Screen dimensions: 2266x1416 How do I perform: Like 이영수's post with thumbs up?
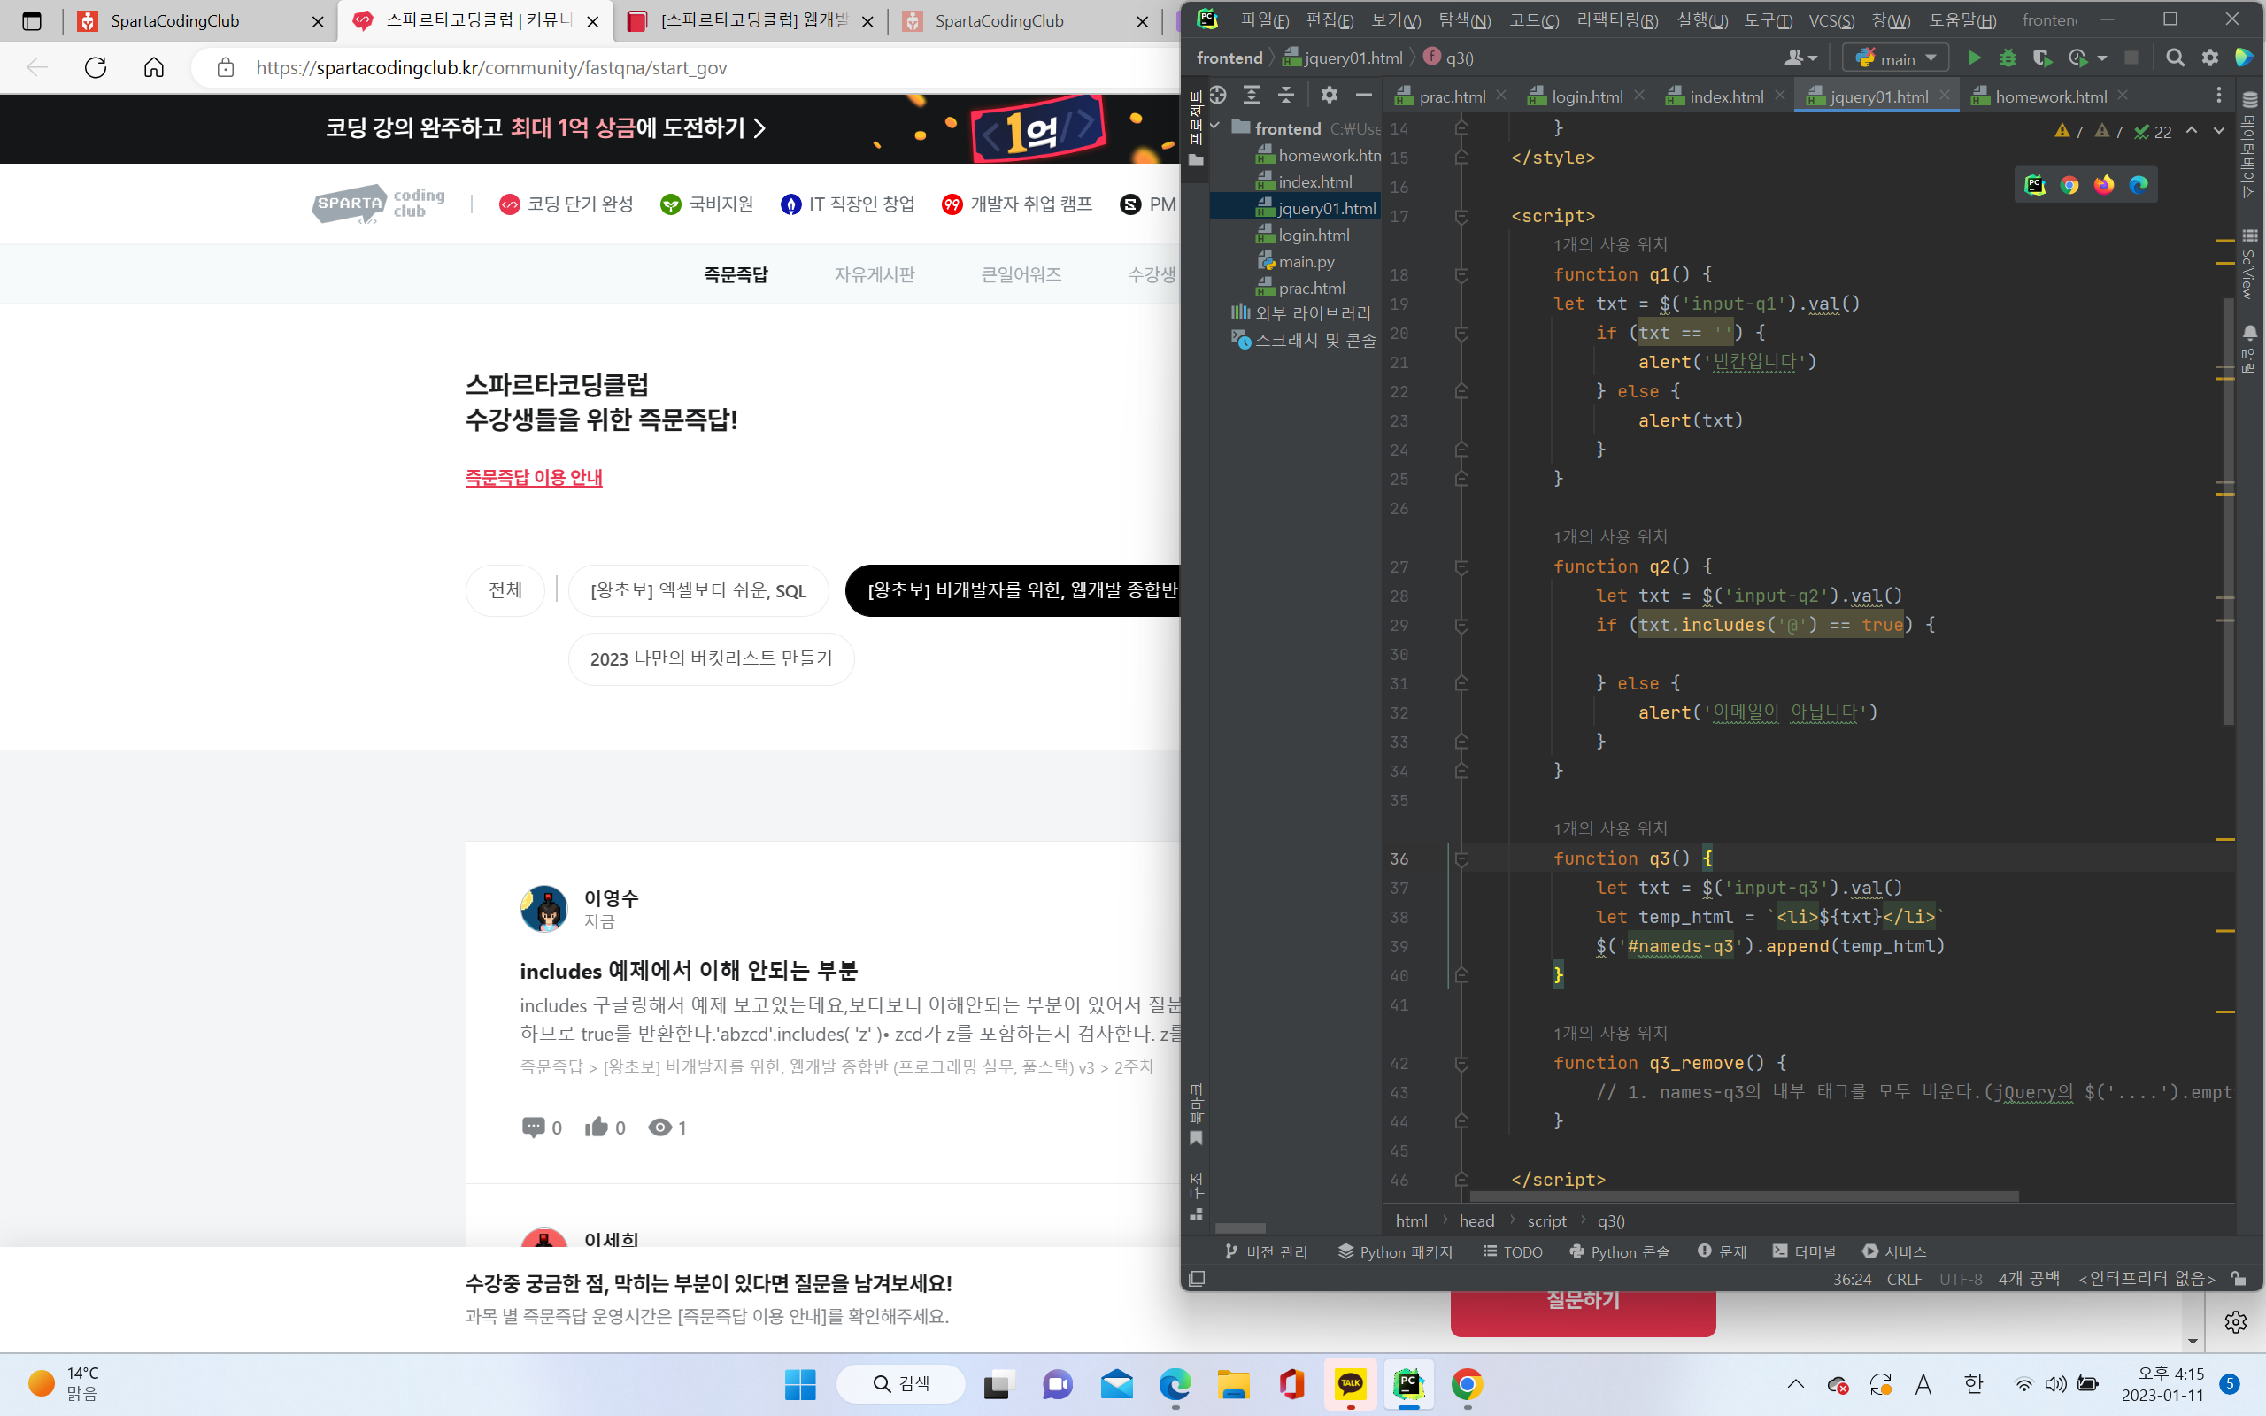605,1127
